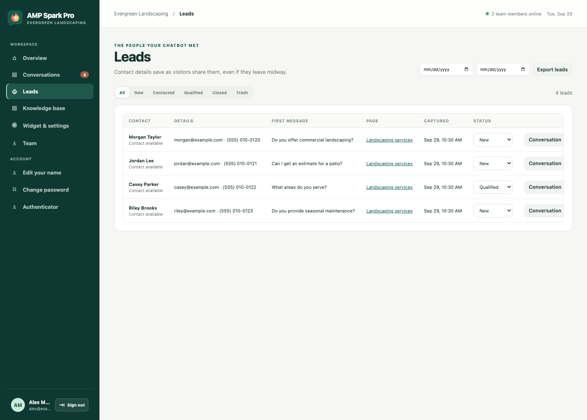Viewport: 587px width, 420px height.
Task: Open Casey Parker's Conversation
Action: [544, 187]
